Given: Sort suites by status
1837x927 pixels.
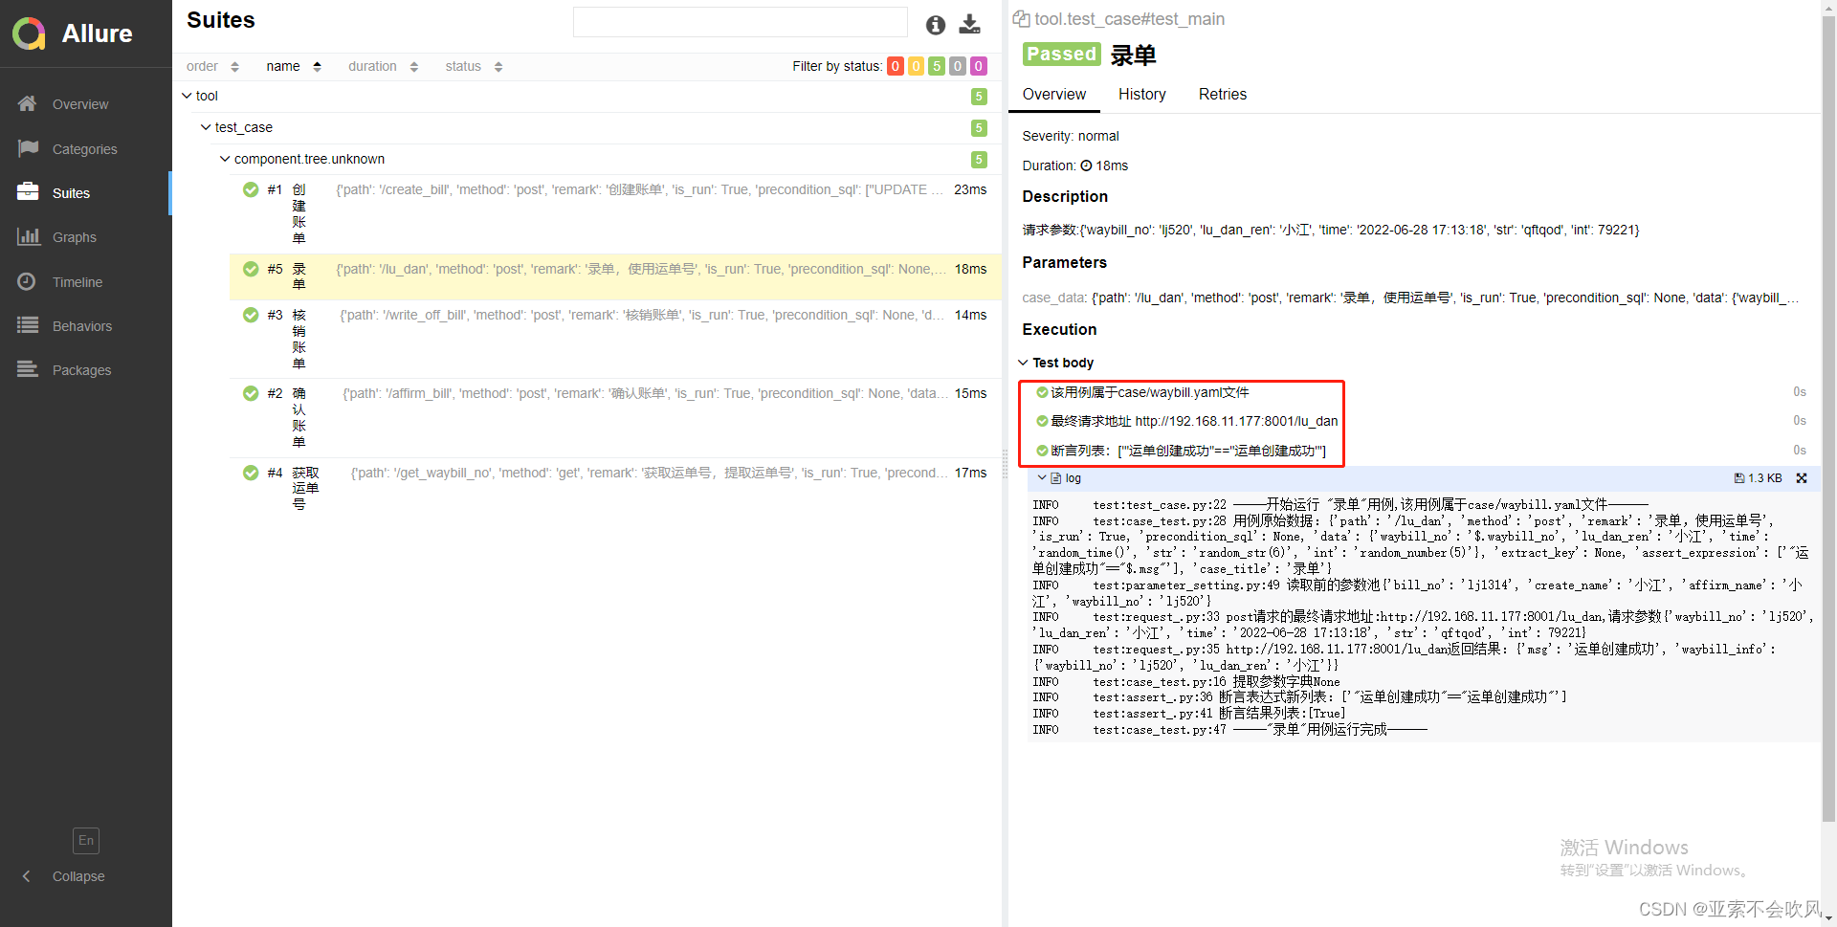Looking at the screenshot, I should click(x=474, y=66).
